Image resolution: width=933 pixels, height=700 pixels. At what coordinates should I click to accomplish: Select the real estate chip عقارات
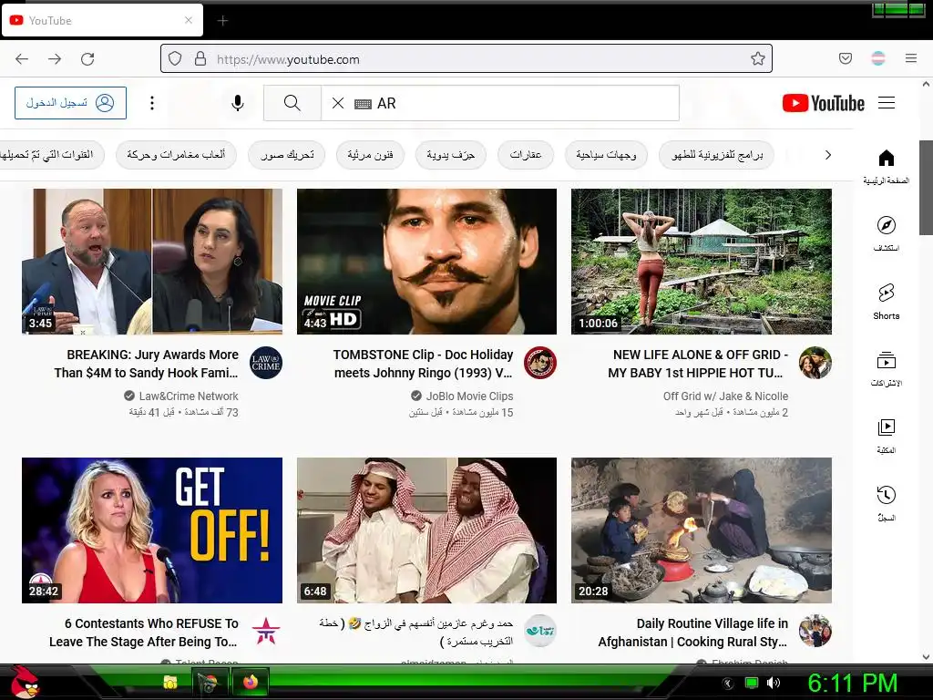point(526,155)
